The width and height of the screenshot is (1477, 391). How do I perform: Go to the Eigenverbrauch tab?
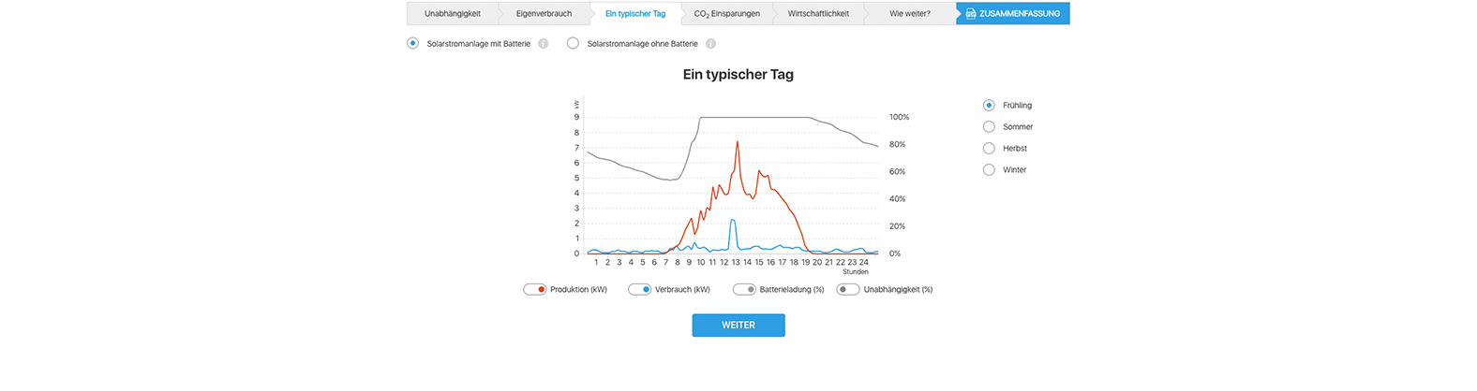pyautogui.click(x=544, y=14)
